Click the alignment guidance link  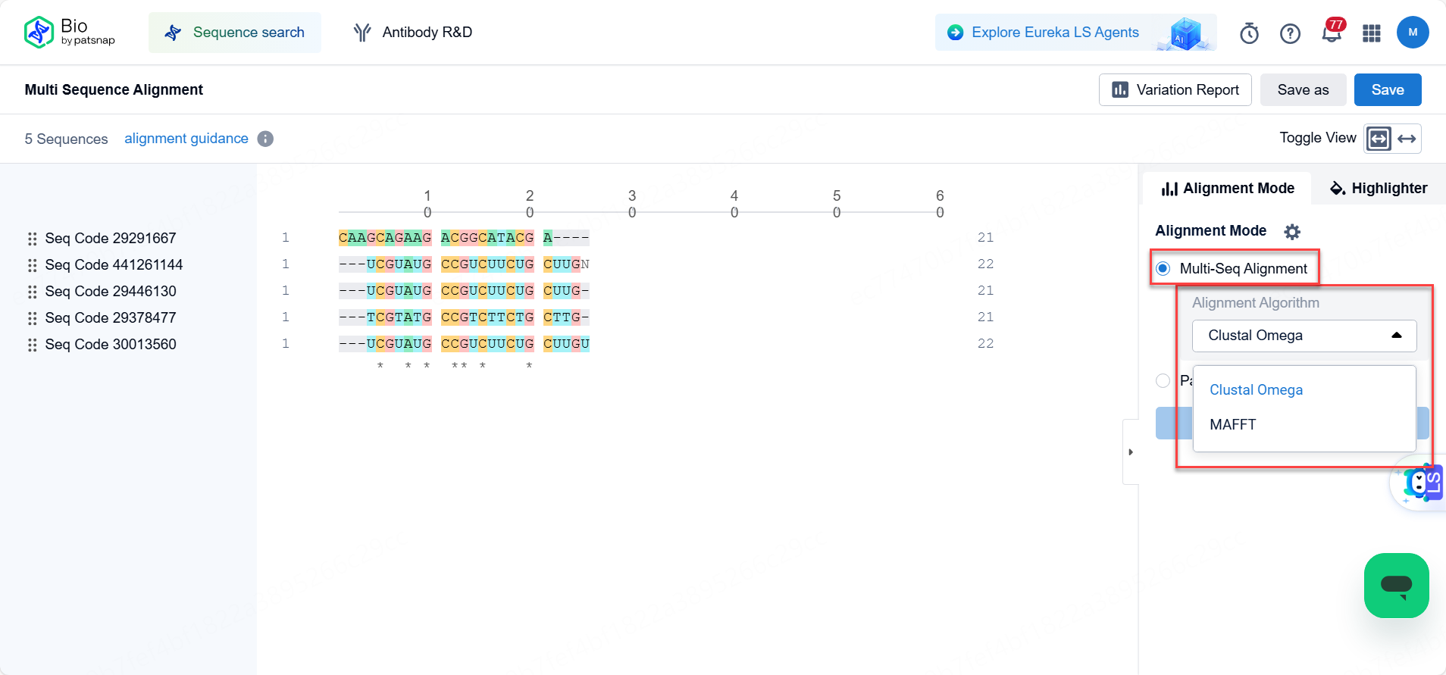pyautogui.click(x=186, y=139)
